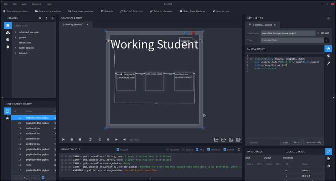Stop the state machine execution
The image size is (336, 181).
click(72, 139)
